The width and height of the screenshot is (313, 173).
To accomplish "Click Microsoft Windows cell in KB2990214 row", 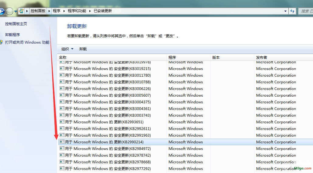I will [186, 142].
